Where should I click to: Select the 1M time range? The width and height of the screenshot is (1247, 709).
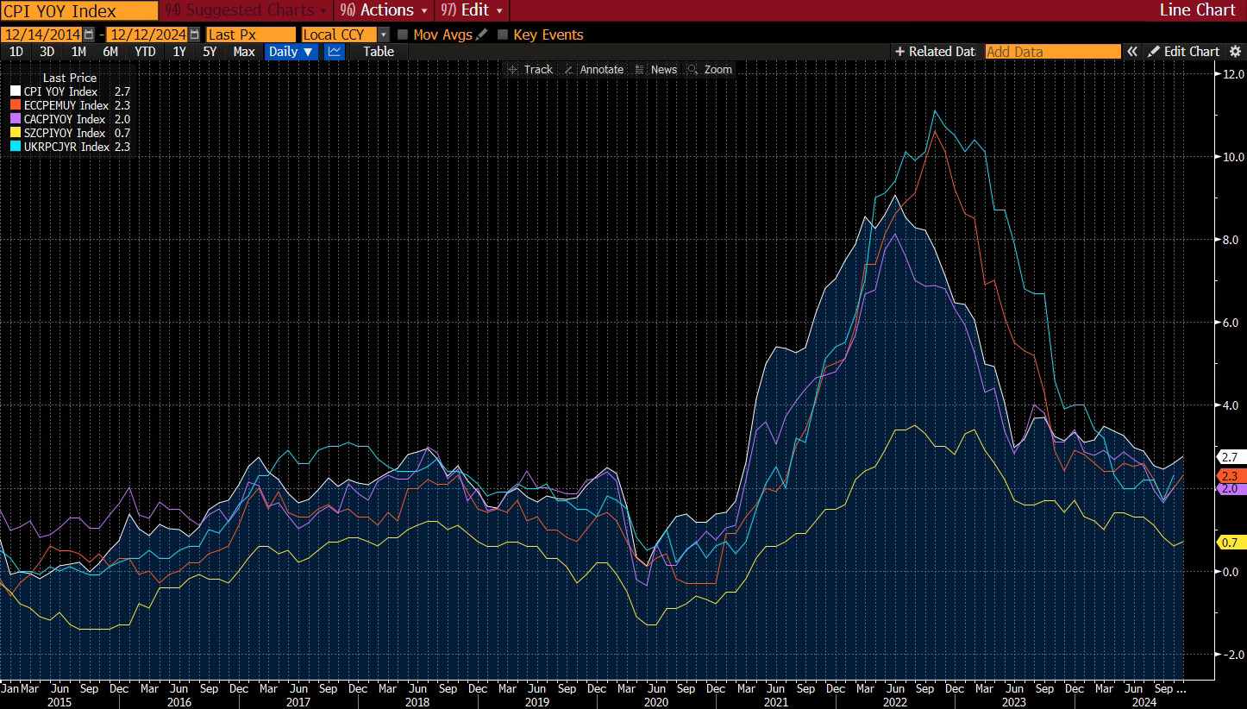(78, 52)
